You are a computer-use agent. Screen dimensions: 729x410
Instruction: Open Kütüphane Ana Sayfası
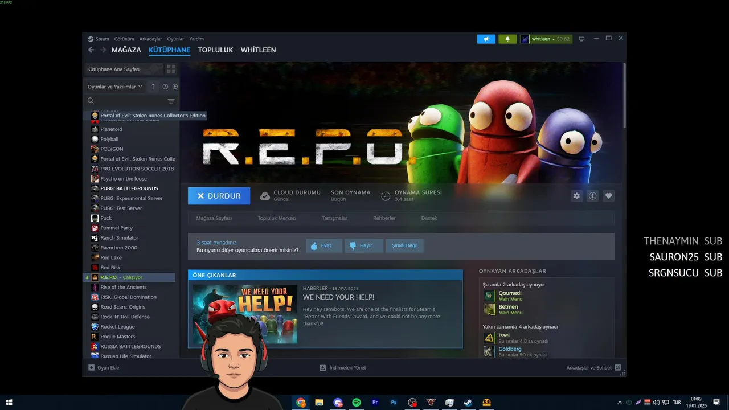[123, 69]
